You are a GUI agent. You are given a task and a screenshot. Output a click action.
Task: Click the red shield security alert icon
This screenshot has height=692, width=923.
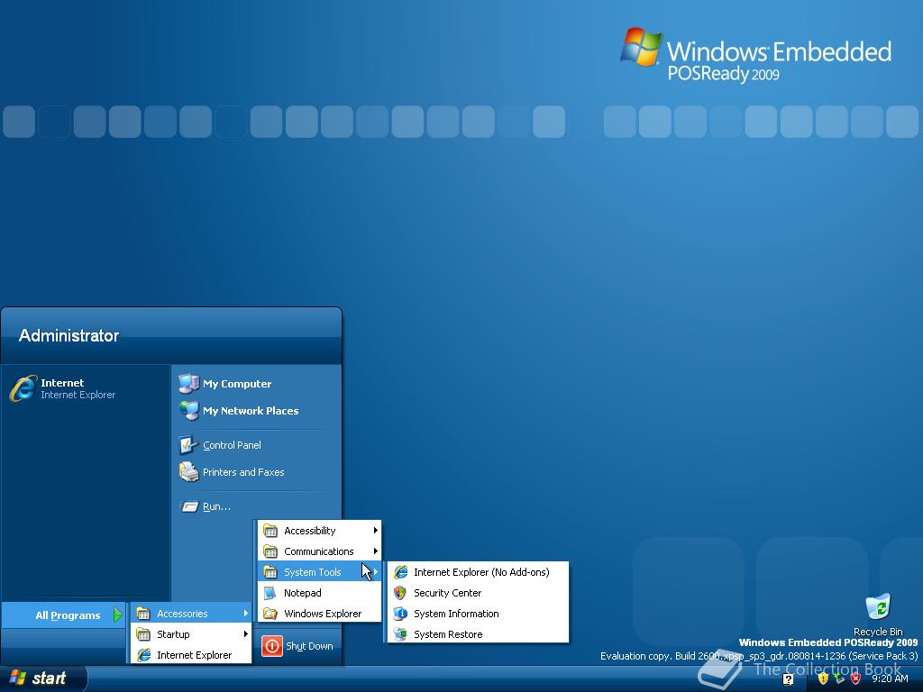pos(855,678)
